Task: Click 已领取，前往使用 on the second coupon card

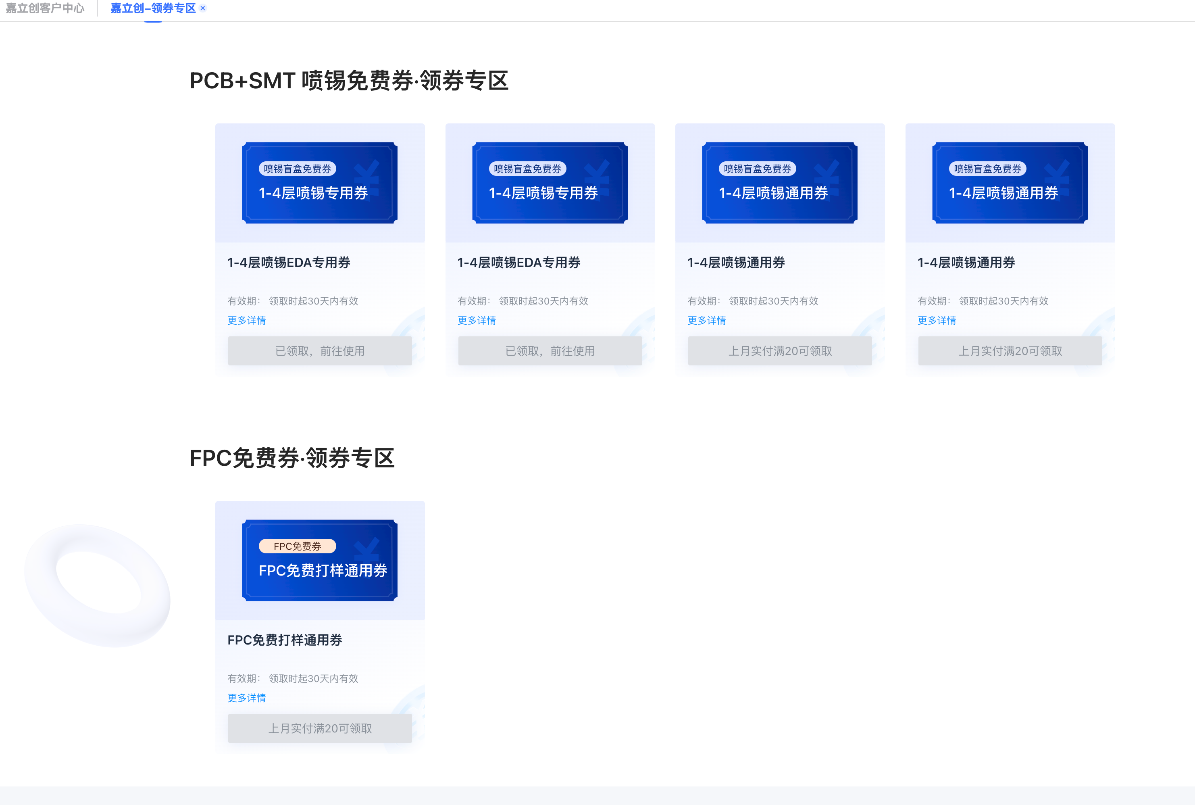Action: click(x=550, y=350)
